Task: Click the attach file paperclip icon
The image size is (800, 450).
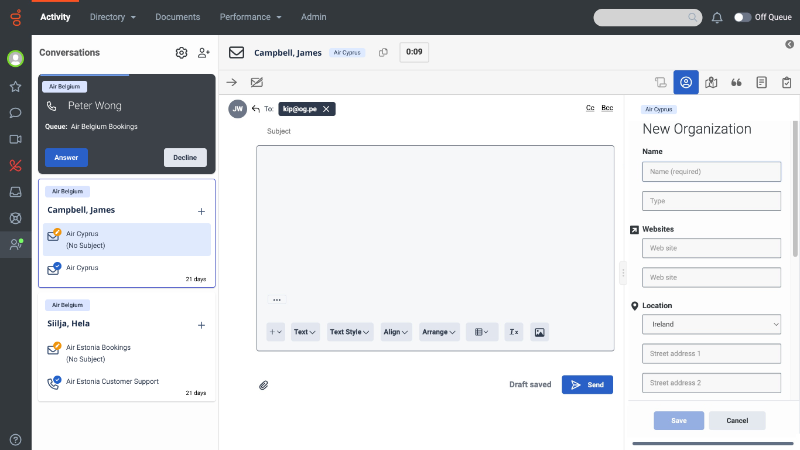Action: pyautogui.click(x=264, y=385)
